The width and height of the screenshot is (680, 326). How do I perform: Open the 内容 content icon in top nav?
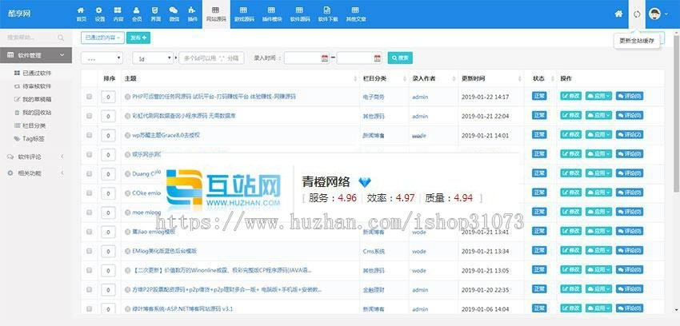click(118, 14)
